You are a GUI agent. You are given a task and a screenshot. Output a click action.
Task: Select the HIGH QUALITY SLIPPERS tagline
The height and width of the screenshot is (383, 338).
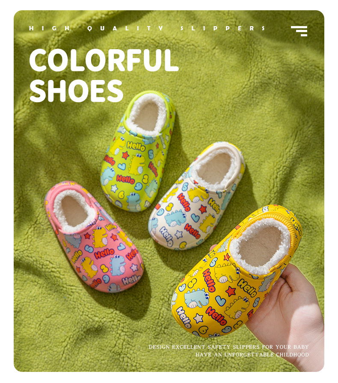click(147, 28)
